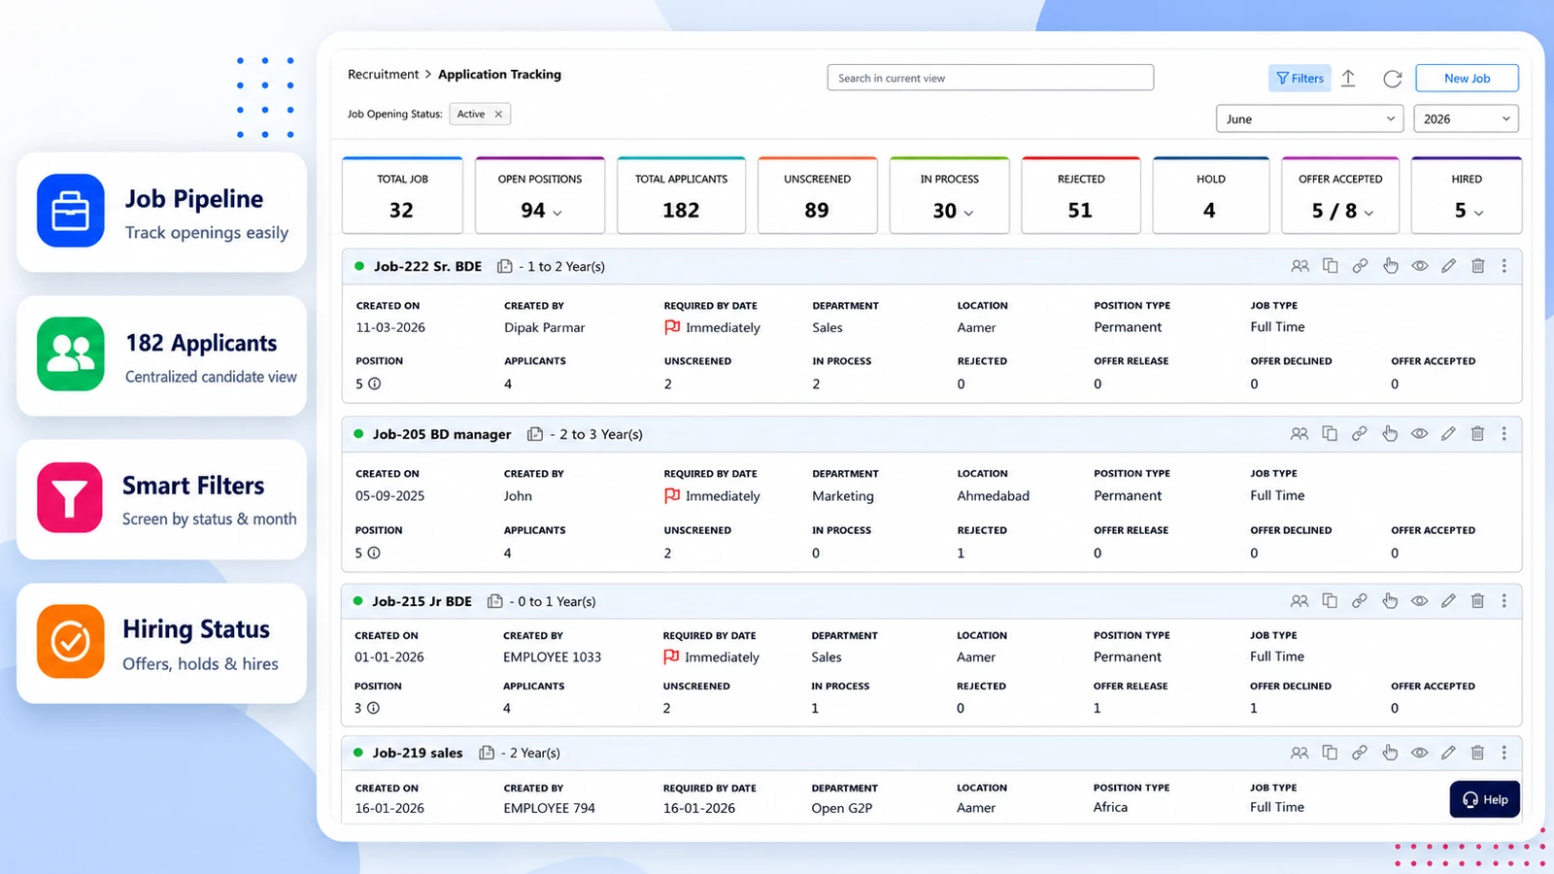Screen dimensions: 1554x874
Task: Duplicate Job-219 sales via copy icon
Action: 1330,753
